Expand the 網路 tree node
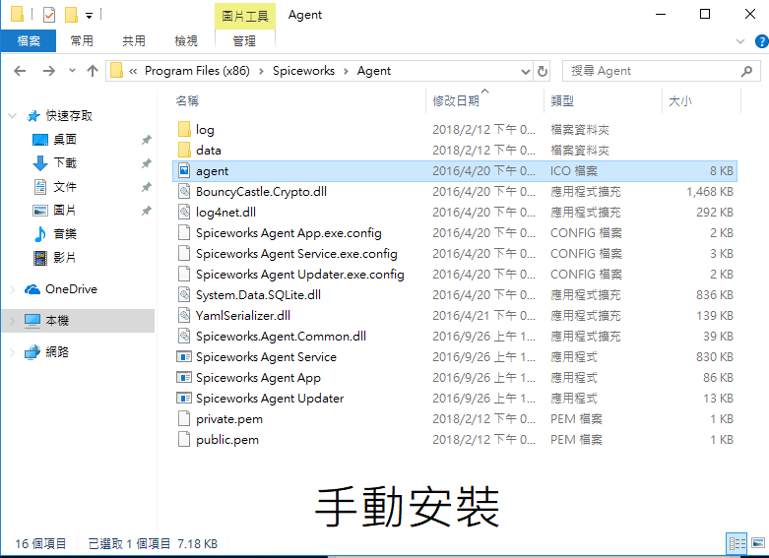 [12, 352]
